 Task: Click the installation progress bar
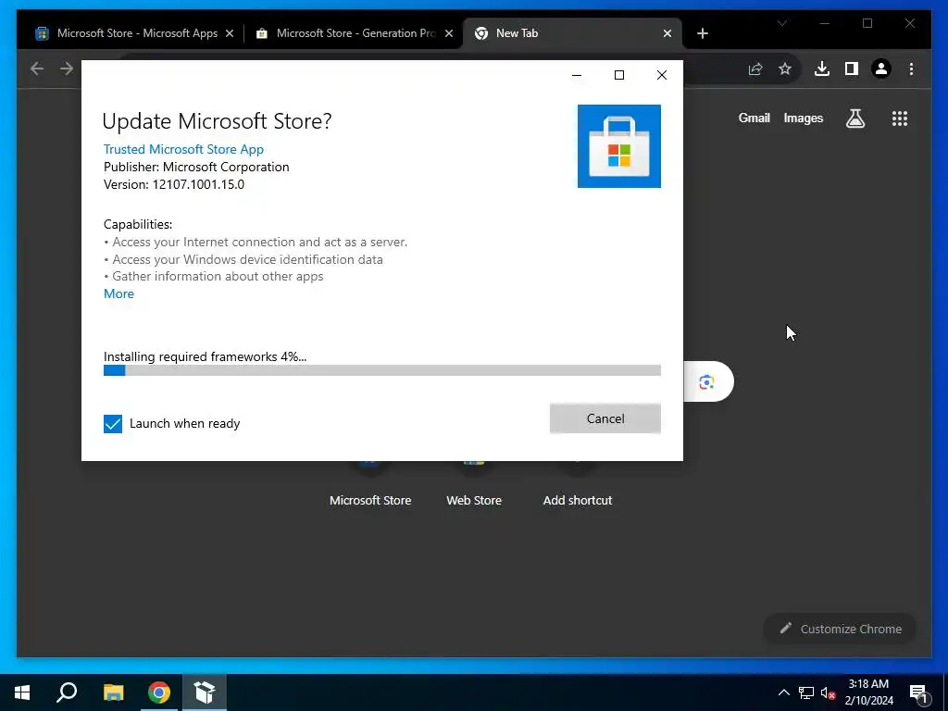(381, 370)
